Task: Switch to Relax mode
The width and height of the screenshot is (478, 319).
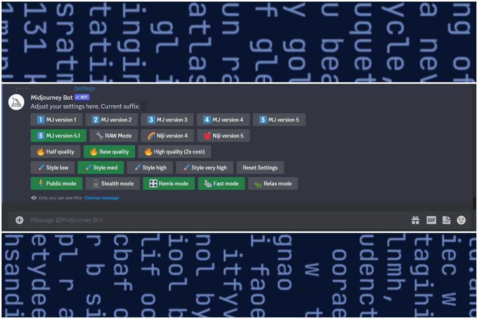Action: (273, 183)
